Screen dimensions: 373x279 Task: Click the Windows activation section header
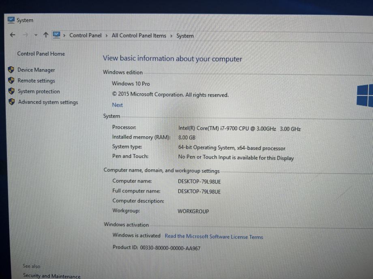coord(126,224)
